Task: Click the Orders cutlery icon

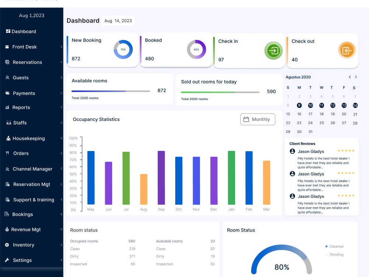Action: 7,153
